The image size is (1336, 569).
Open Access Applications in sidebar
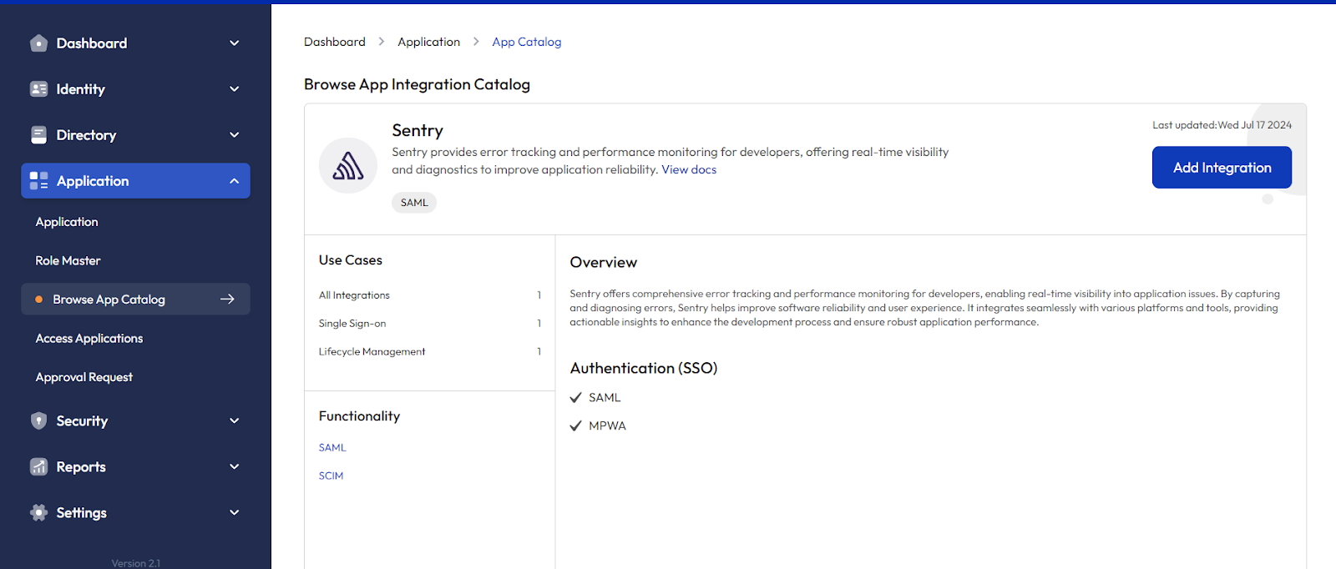89,339
